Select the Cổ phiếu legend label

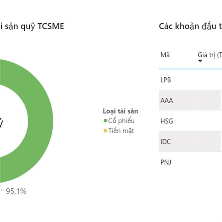click(x=121, y=121)
